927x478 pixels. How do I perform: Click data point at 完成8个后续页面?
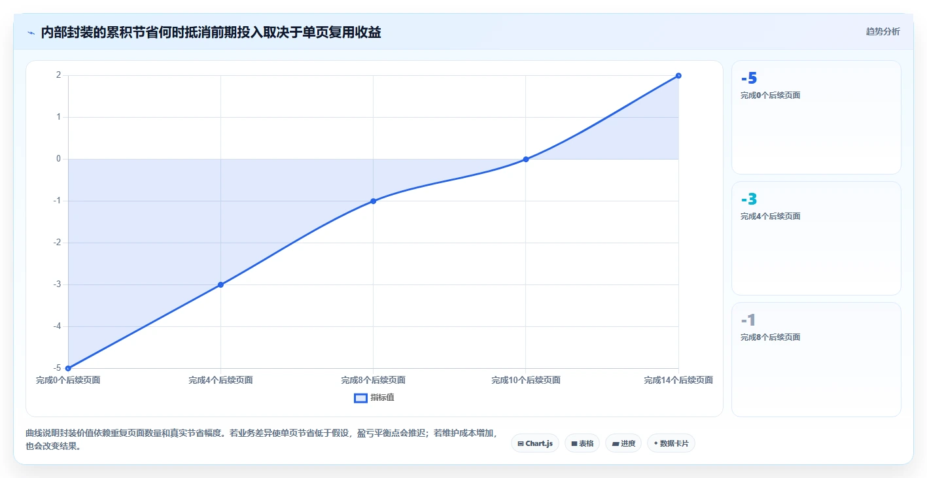coord(373,201)
